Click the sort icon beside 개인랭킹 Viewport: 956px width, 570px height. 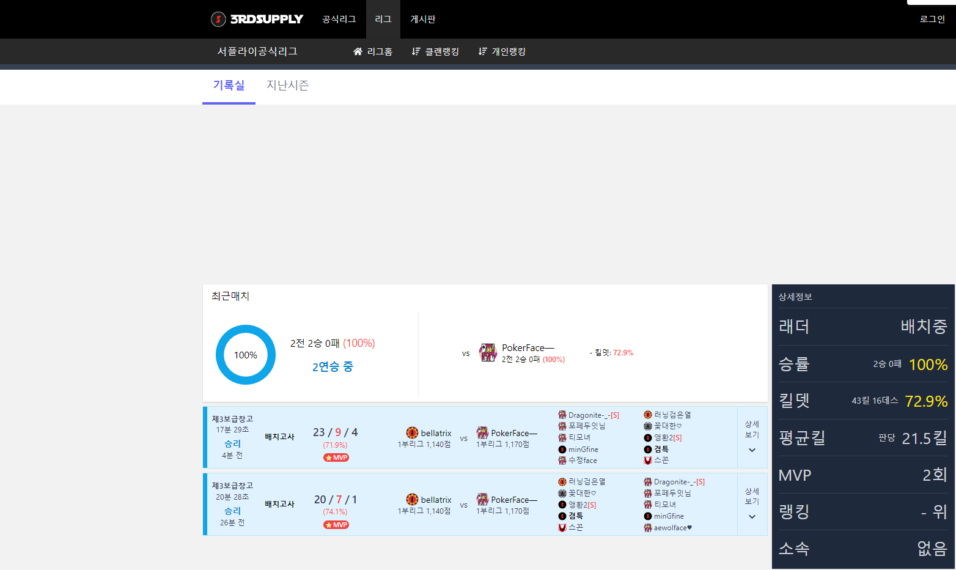coord(483,52)
